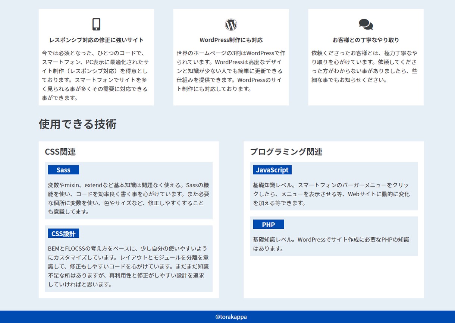Screen dimensions: 455x323
Task: Click the CSS設計 label badge
Action: 63,234
